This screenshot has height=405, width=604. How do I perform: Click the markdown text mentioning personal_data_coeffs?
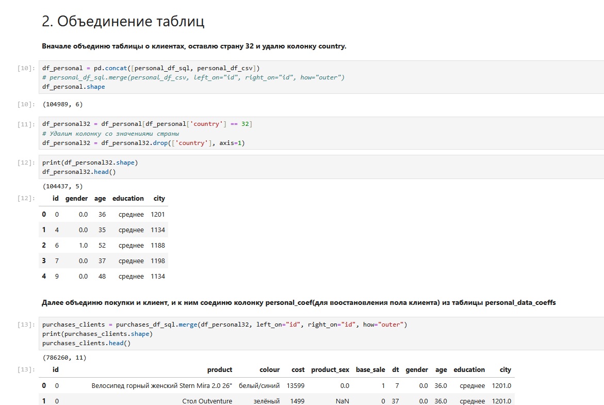[x=299, y=303]
